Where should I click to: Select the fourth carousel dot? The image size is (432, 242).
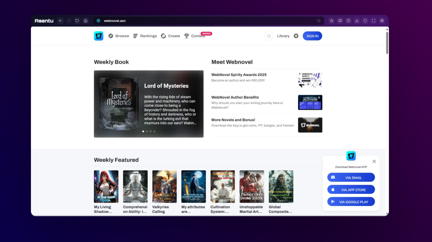coord(154,131)
